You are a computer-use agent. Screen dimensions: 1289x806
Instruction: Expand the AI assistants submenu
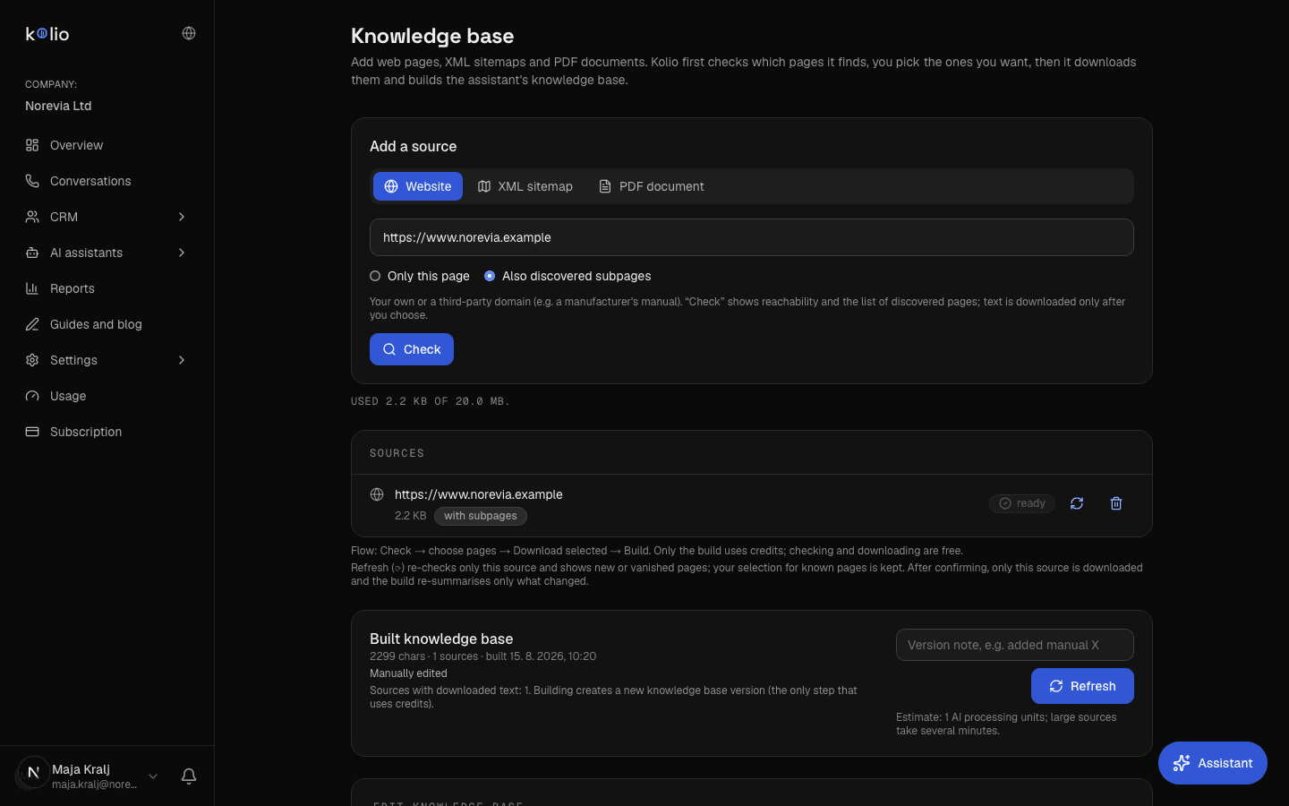coord(182,253)
